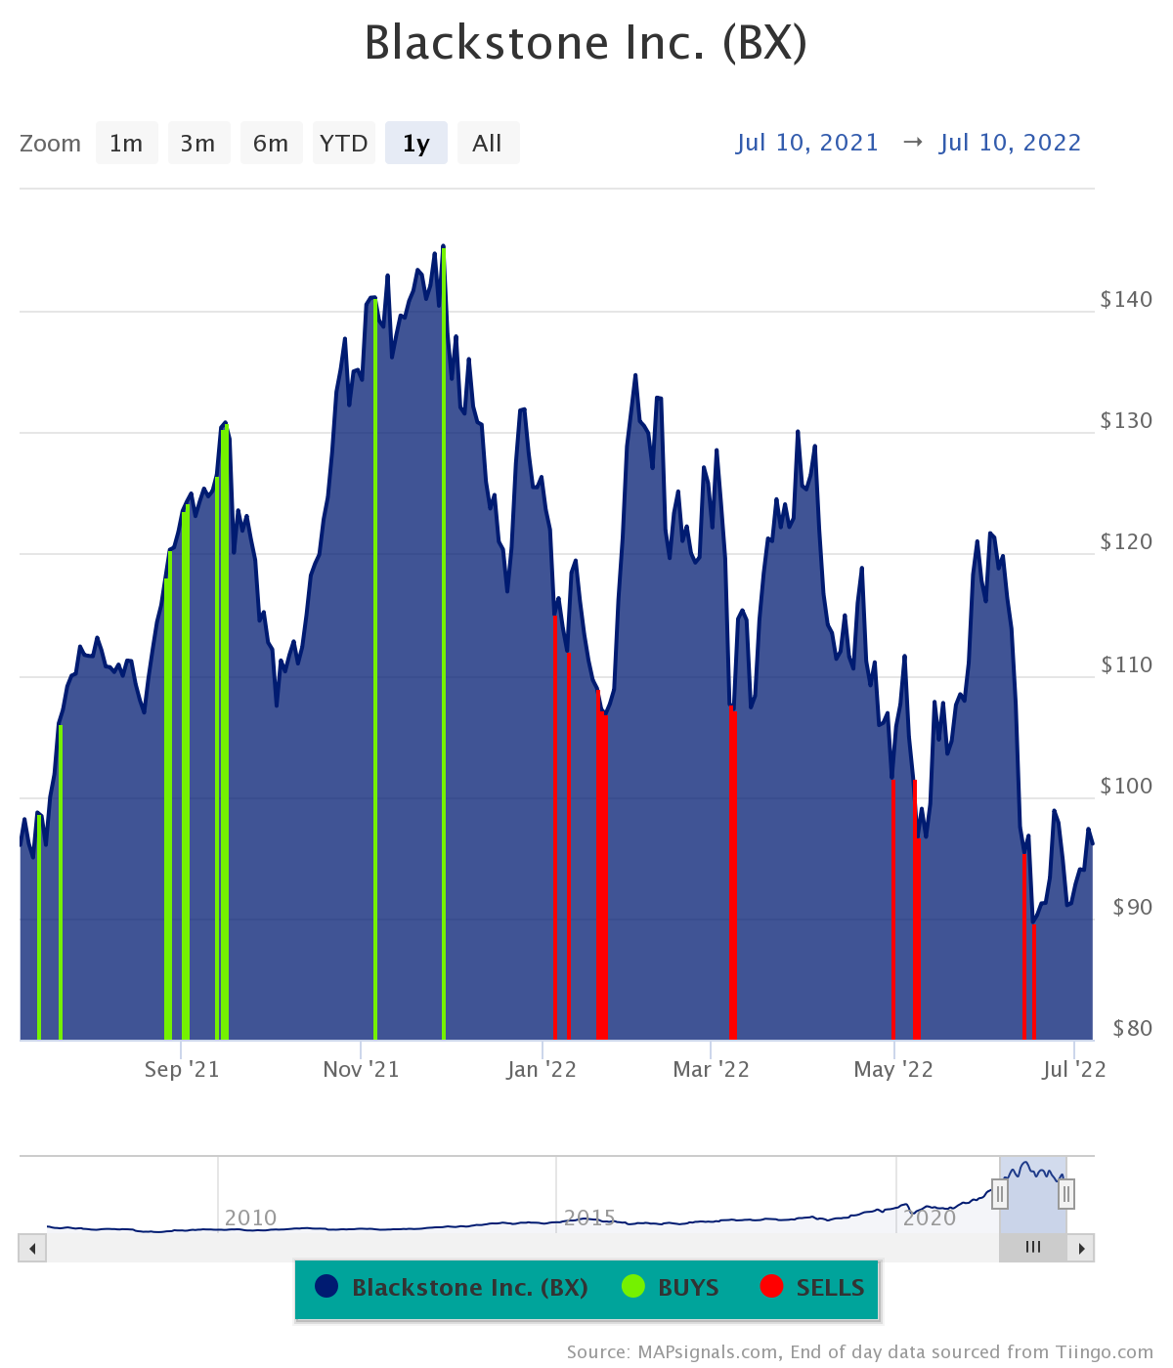Click the dark blue Blackstone legend dot
Screen dimensions: 1173x1368
point(326,1287)
